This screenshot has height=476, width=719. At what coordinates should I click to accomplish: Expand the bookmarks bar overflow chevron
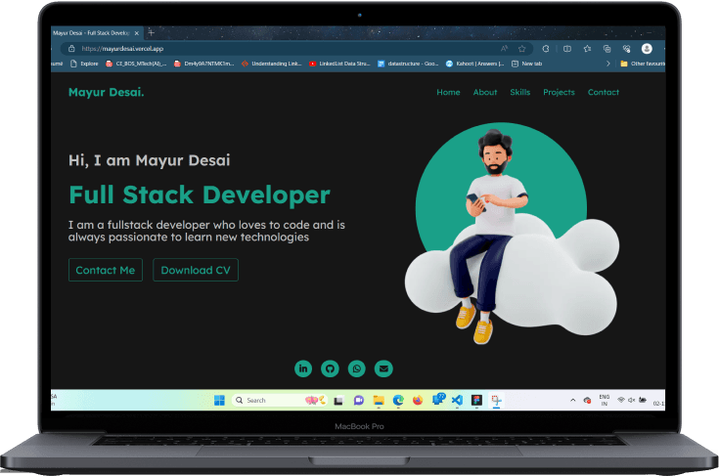[x=609, y=64]
